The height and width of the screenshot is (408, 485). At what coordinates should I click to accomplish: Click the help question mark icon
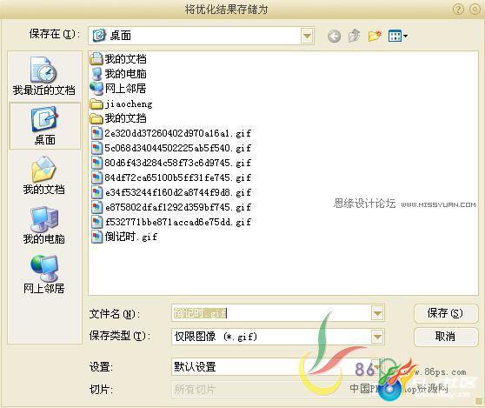458,10
